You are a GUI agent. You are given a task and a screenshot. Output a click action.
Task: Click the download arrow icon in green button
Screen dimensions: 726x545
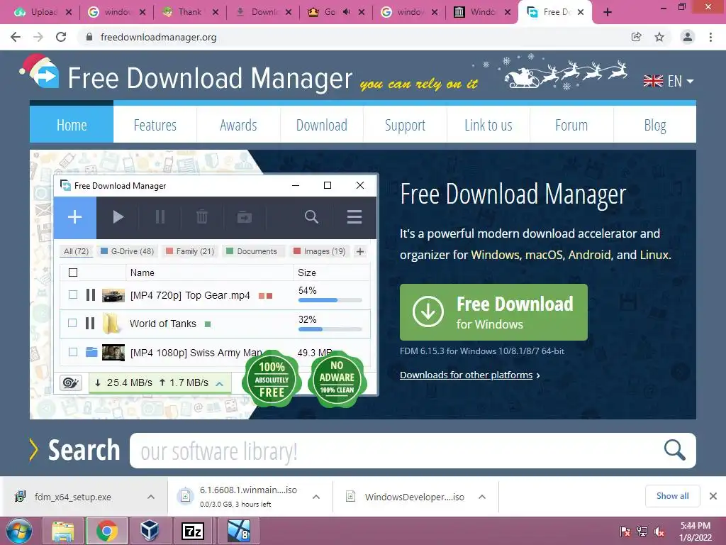click(x=428, y=312)
